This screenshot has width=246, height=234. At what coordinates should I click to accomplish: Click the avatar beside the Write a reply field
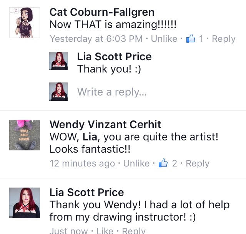coord(59,92)
